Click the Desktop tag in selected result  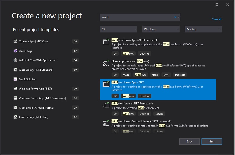coord(144,96)
